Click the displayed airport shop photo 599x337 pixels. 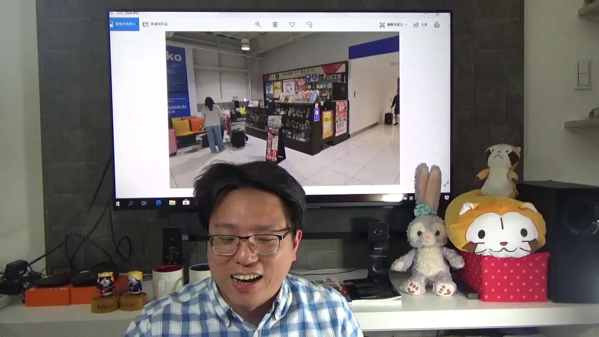pyautogui.click(x=282, y=110)
